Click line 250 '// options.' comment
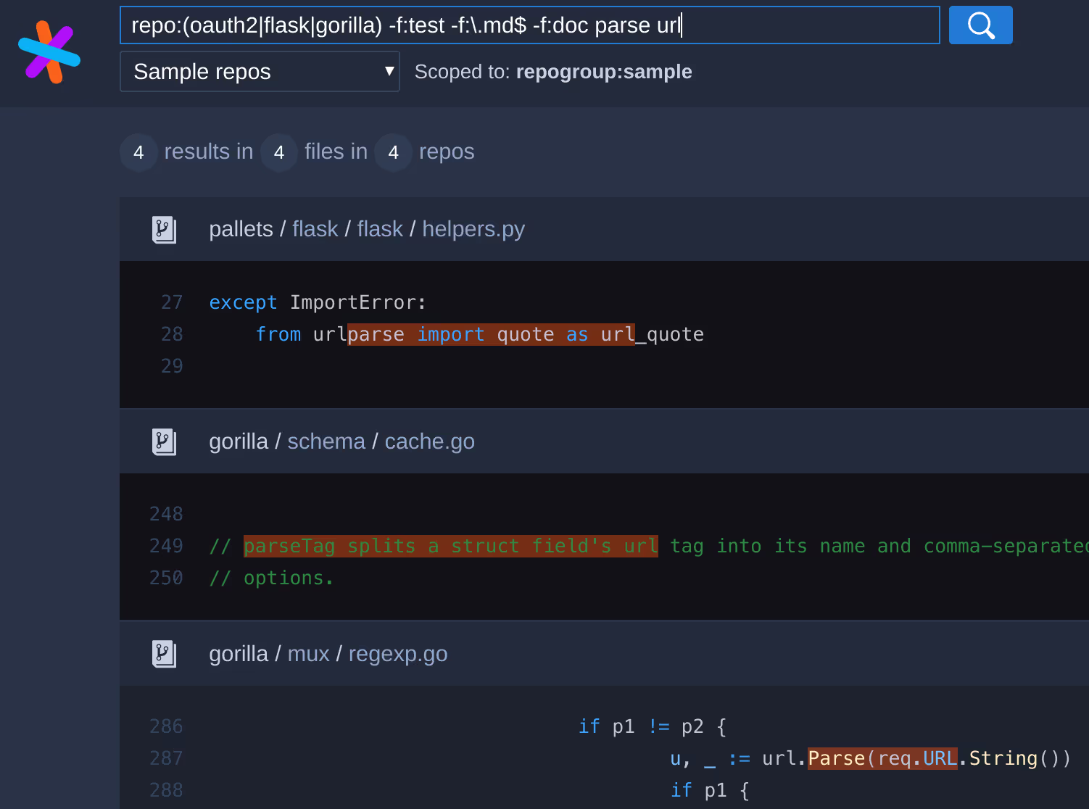Screen dimensions: 1089x809 coord(271,578)
